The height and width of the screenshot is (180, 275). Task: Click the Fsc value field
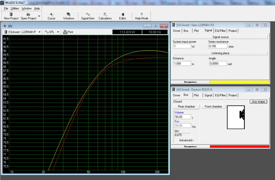183,126
